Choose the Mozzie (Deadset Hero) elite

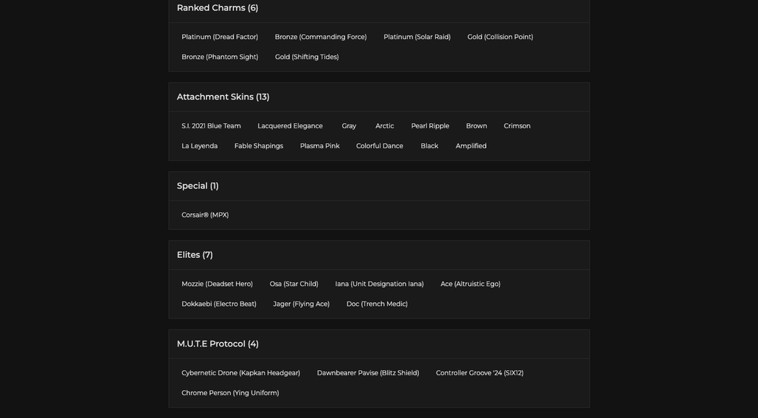point(217,284)
